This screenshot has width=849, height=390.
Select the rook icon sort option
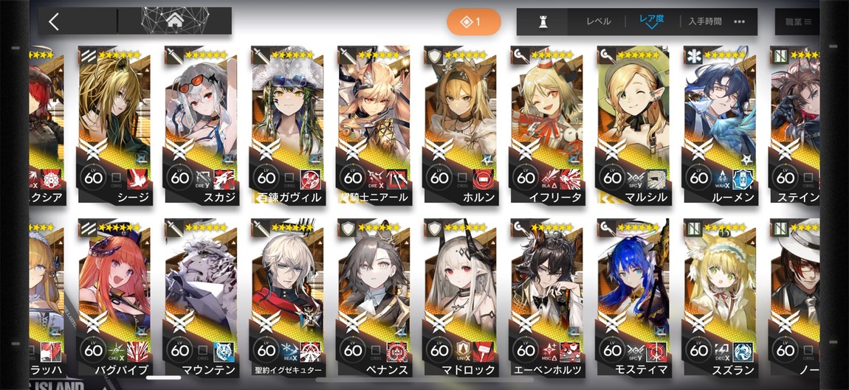pos(542,21)
